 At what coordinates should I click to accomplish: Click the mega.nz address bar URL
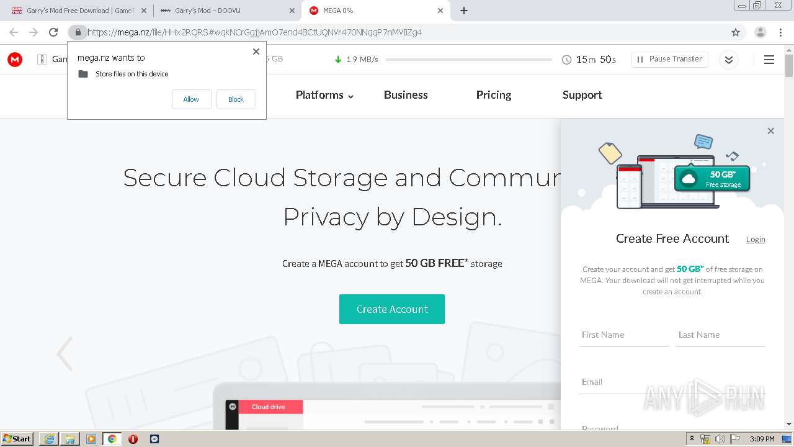click(x=255, y=32)
